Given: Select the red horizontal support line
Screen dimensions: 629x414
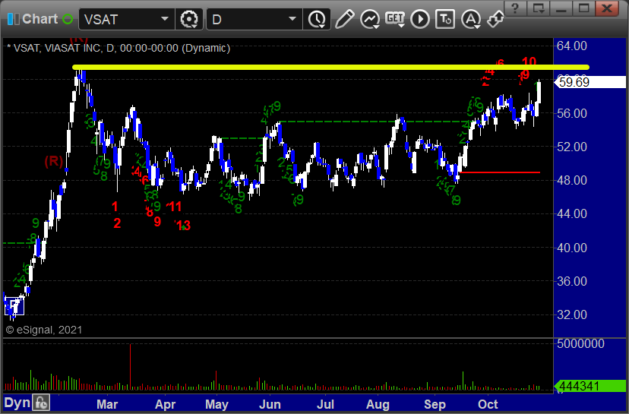Looking at the screenshot, I should pos(500,172).
